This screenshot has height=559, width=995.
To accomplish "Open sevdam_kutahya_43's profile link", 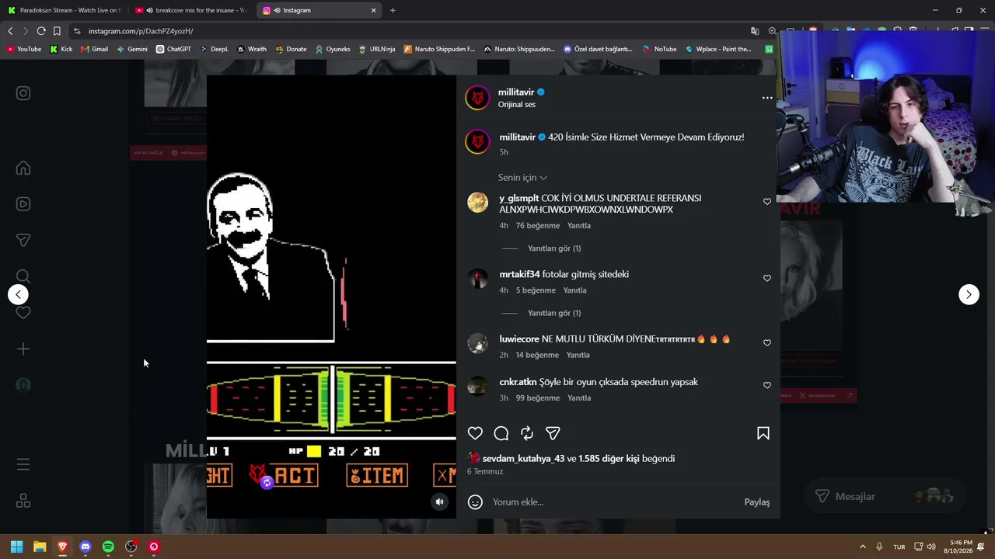I will 523,459.
